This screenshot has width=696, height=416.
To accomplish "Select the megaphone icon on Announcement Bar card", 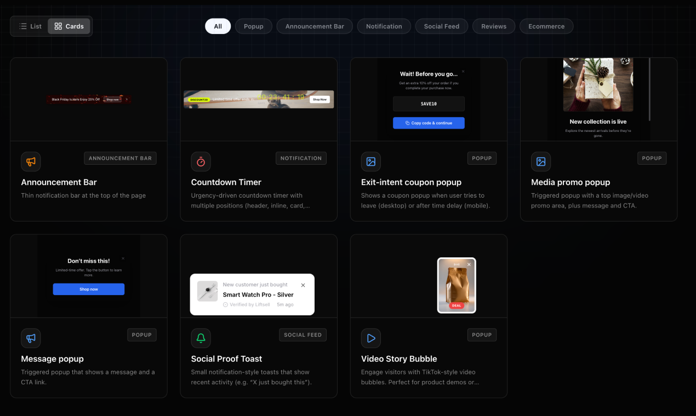I will coord(31,161).
